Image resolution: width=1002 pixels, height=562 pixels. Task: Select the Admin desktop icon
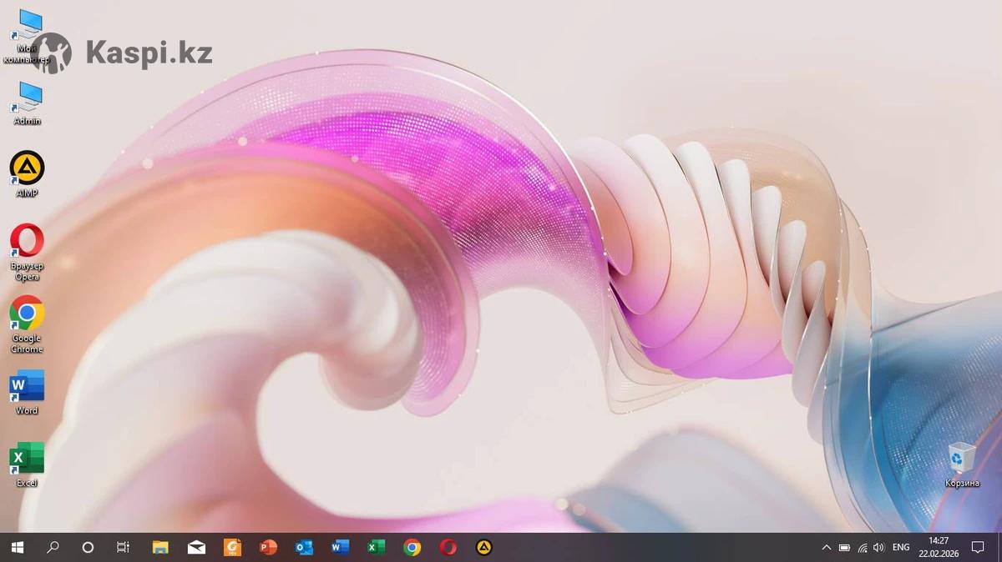[27, 98]
